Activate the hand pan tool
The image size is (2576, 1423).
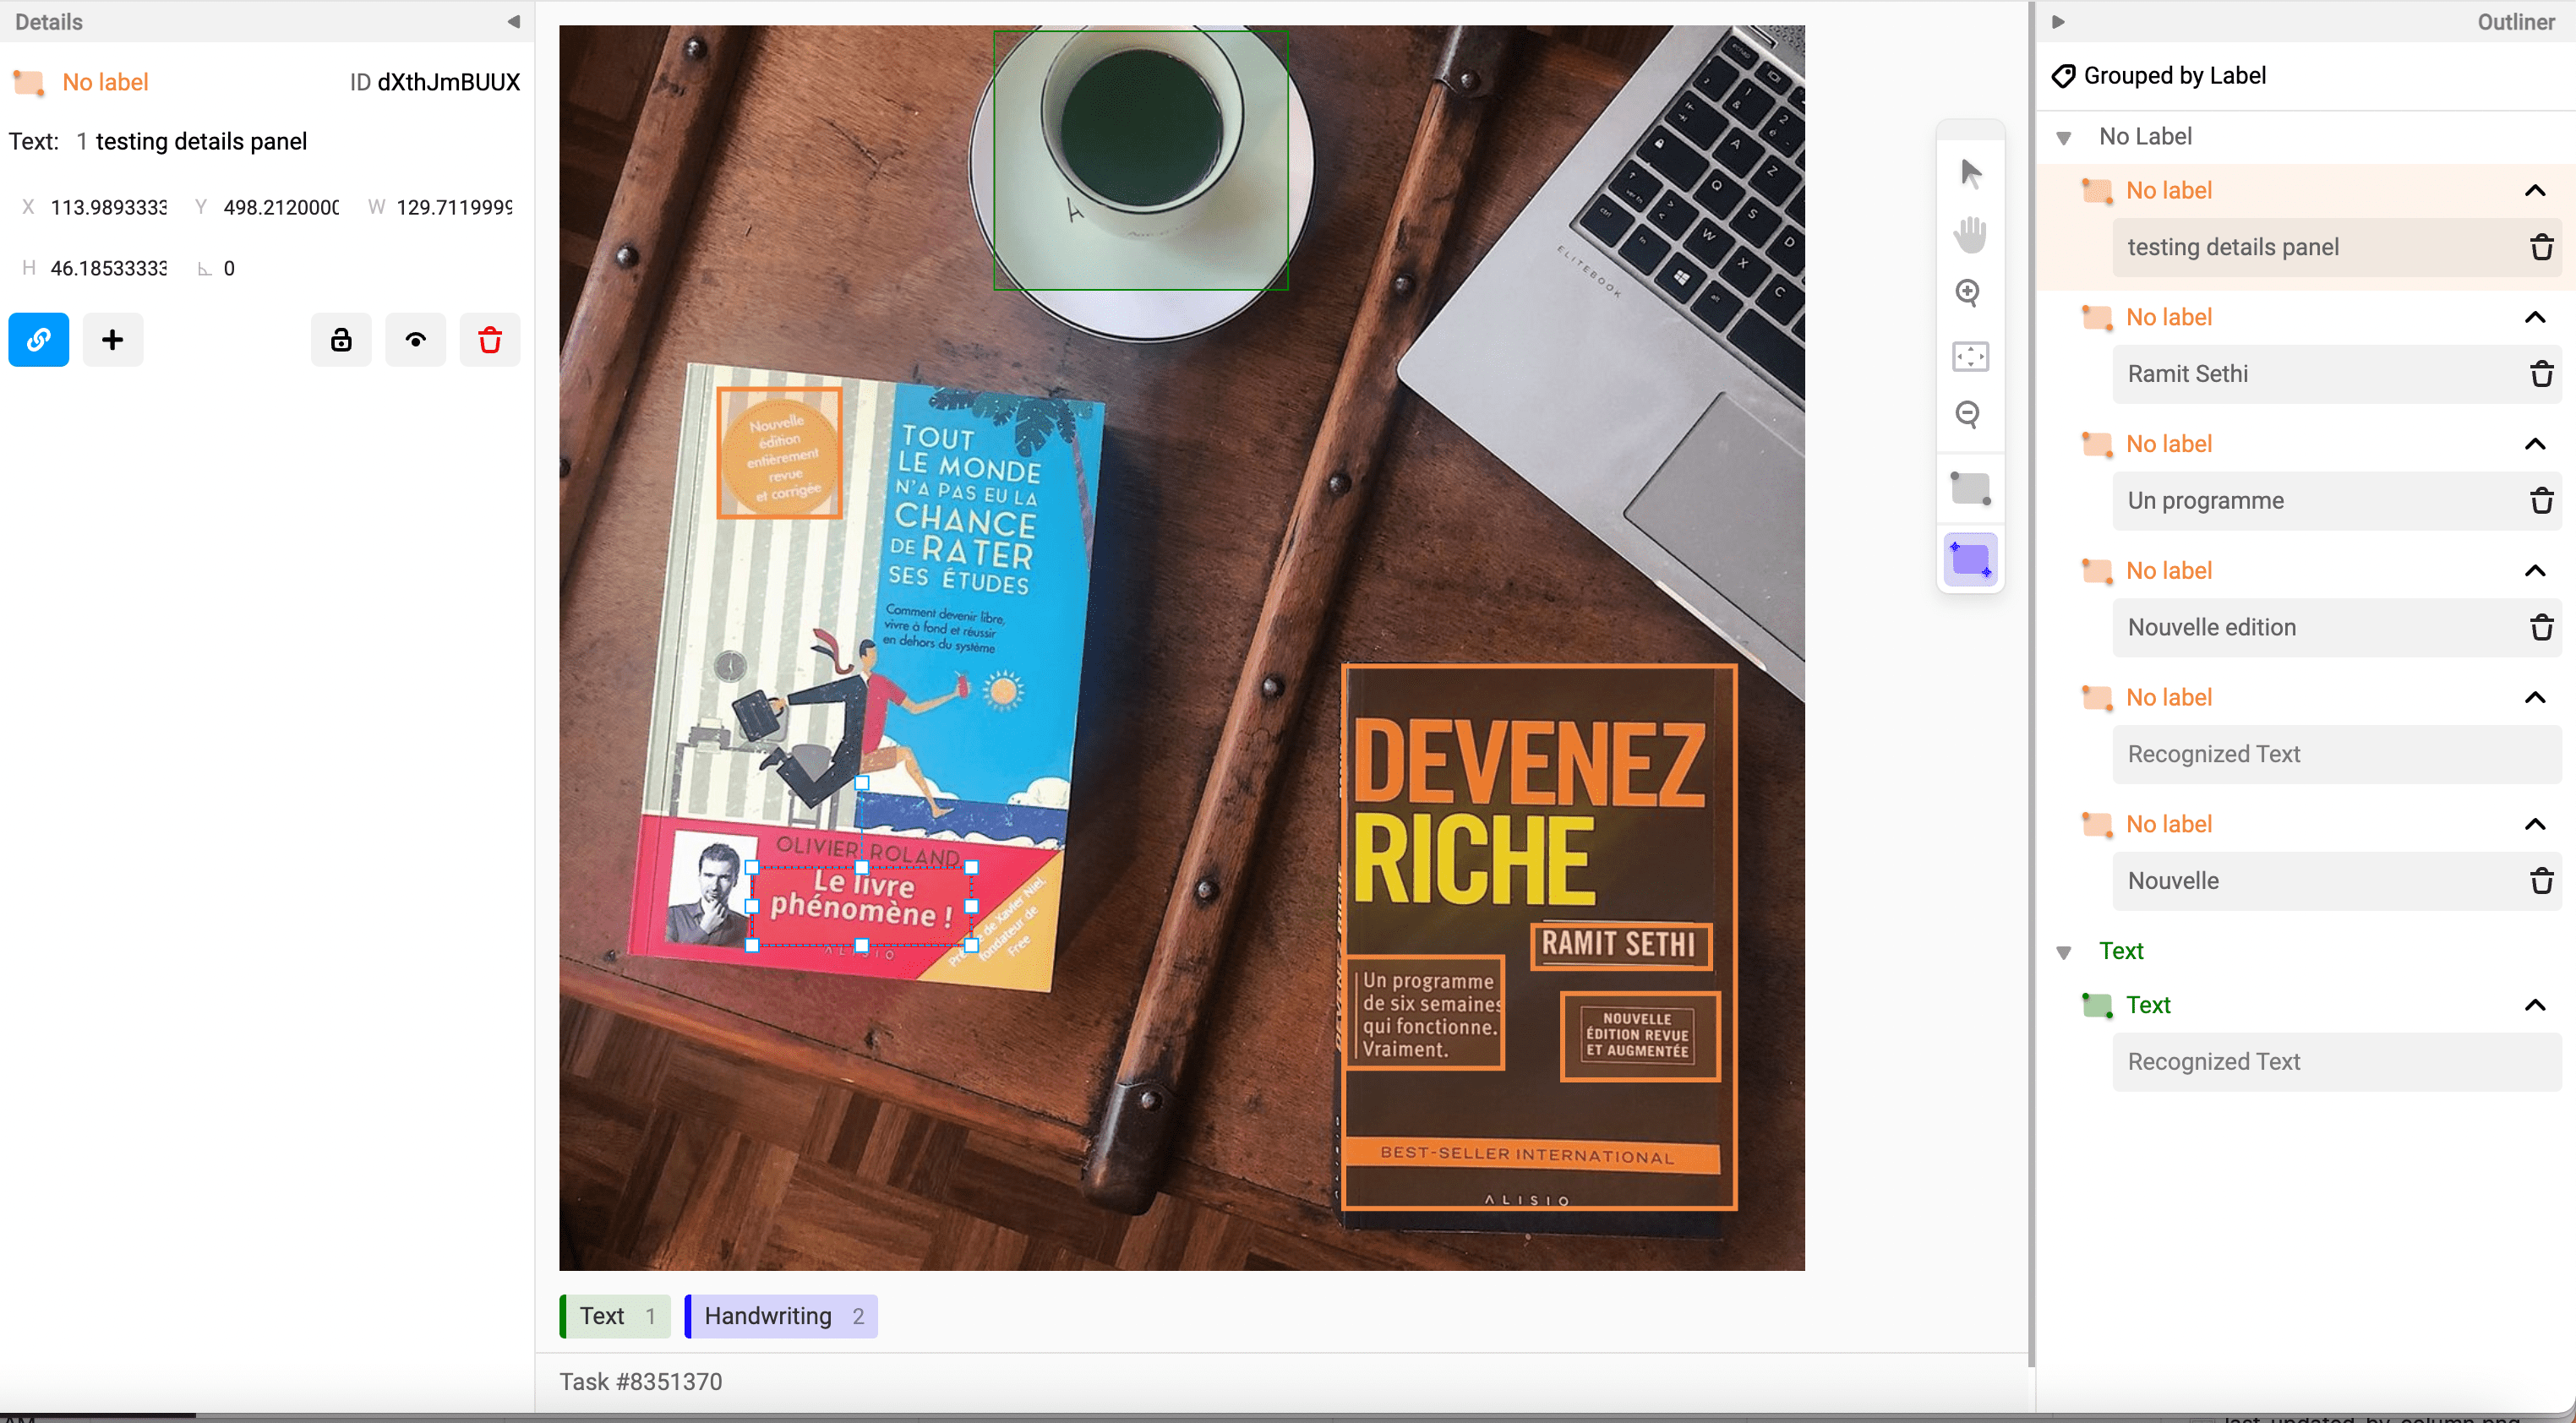[x=1970, y=234]
